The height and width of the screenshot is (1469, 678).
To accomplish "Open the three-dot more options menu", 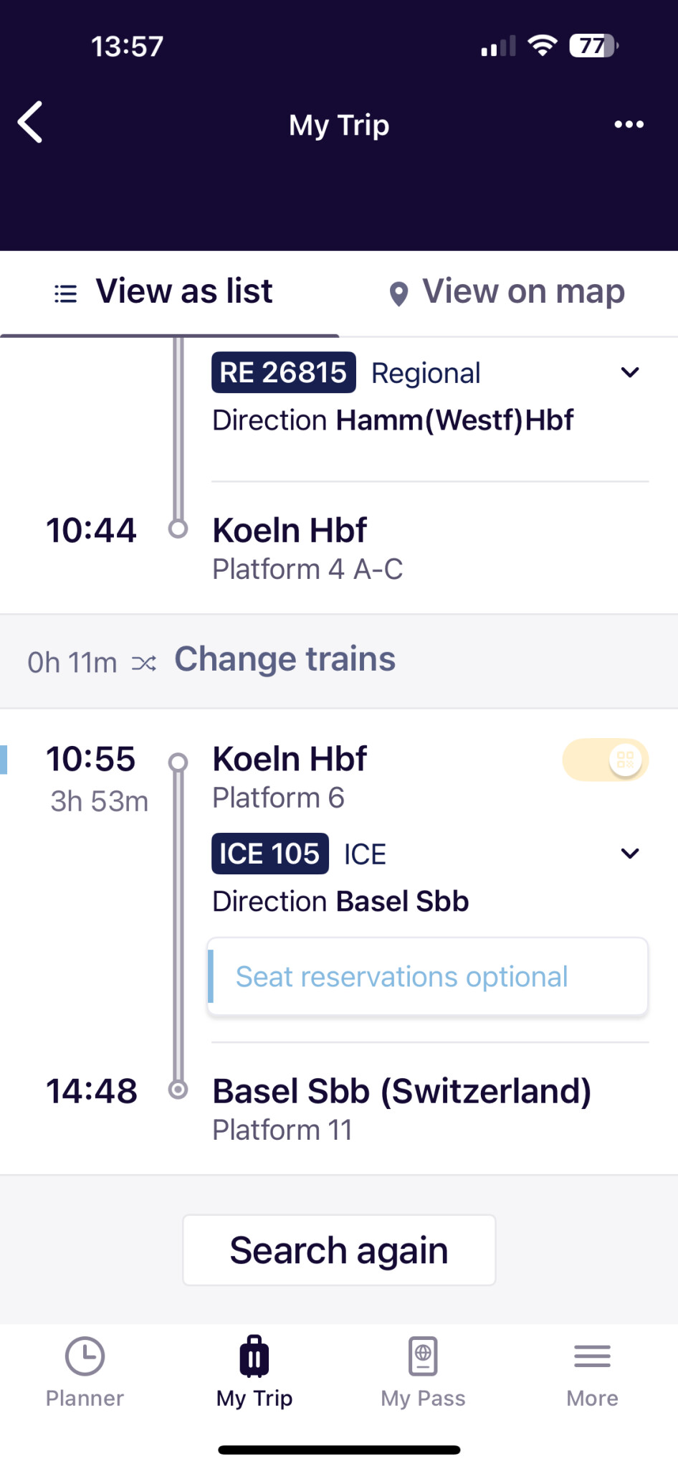I will coord(629,125).
